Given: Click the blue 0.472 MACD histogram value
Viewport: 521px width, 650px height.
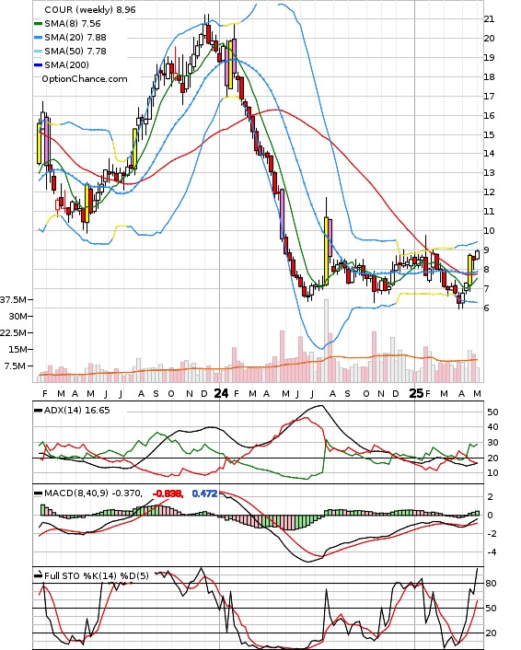Looking at the screenshot, I should [204, 493].
